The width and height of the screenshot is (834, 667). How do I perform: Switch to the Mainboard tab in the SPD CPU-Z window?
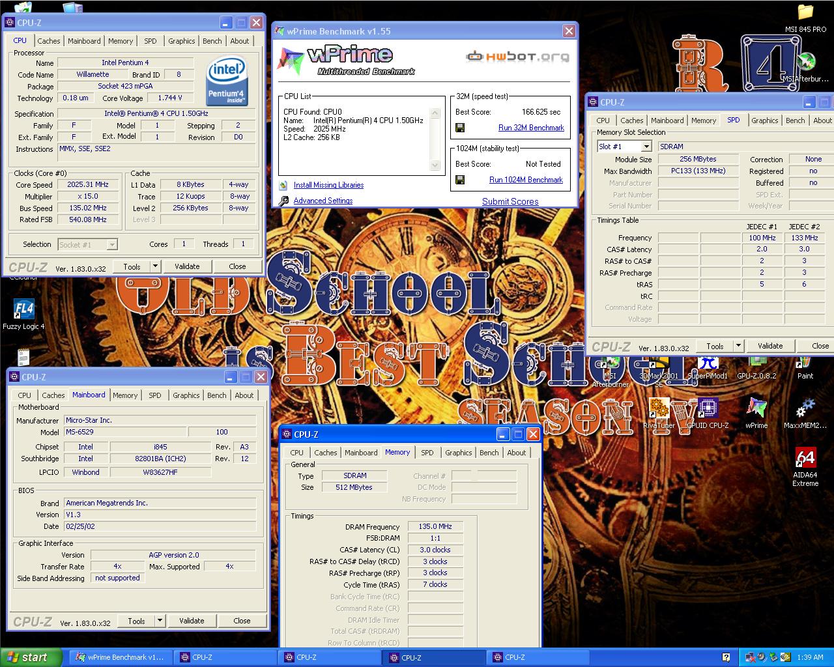(667, 120)
